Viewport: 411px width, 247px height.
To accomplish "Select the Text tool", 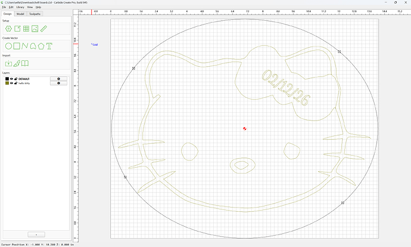I will (49, 46).
